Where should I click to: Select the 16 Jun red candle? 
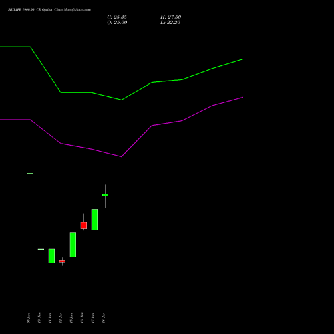(x=83, y=225)
